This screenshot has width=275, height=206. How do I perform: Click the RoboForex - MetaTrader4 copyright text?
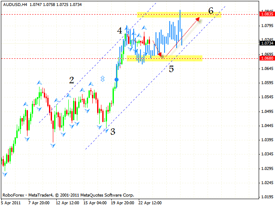pyautogui.click(x=68, y=195)
